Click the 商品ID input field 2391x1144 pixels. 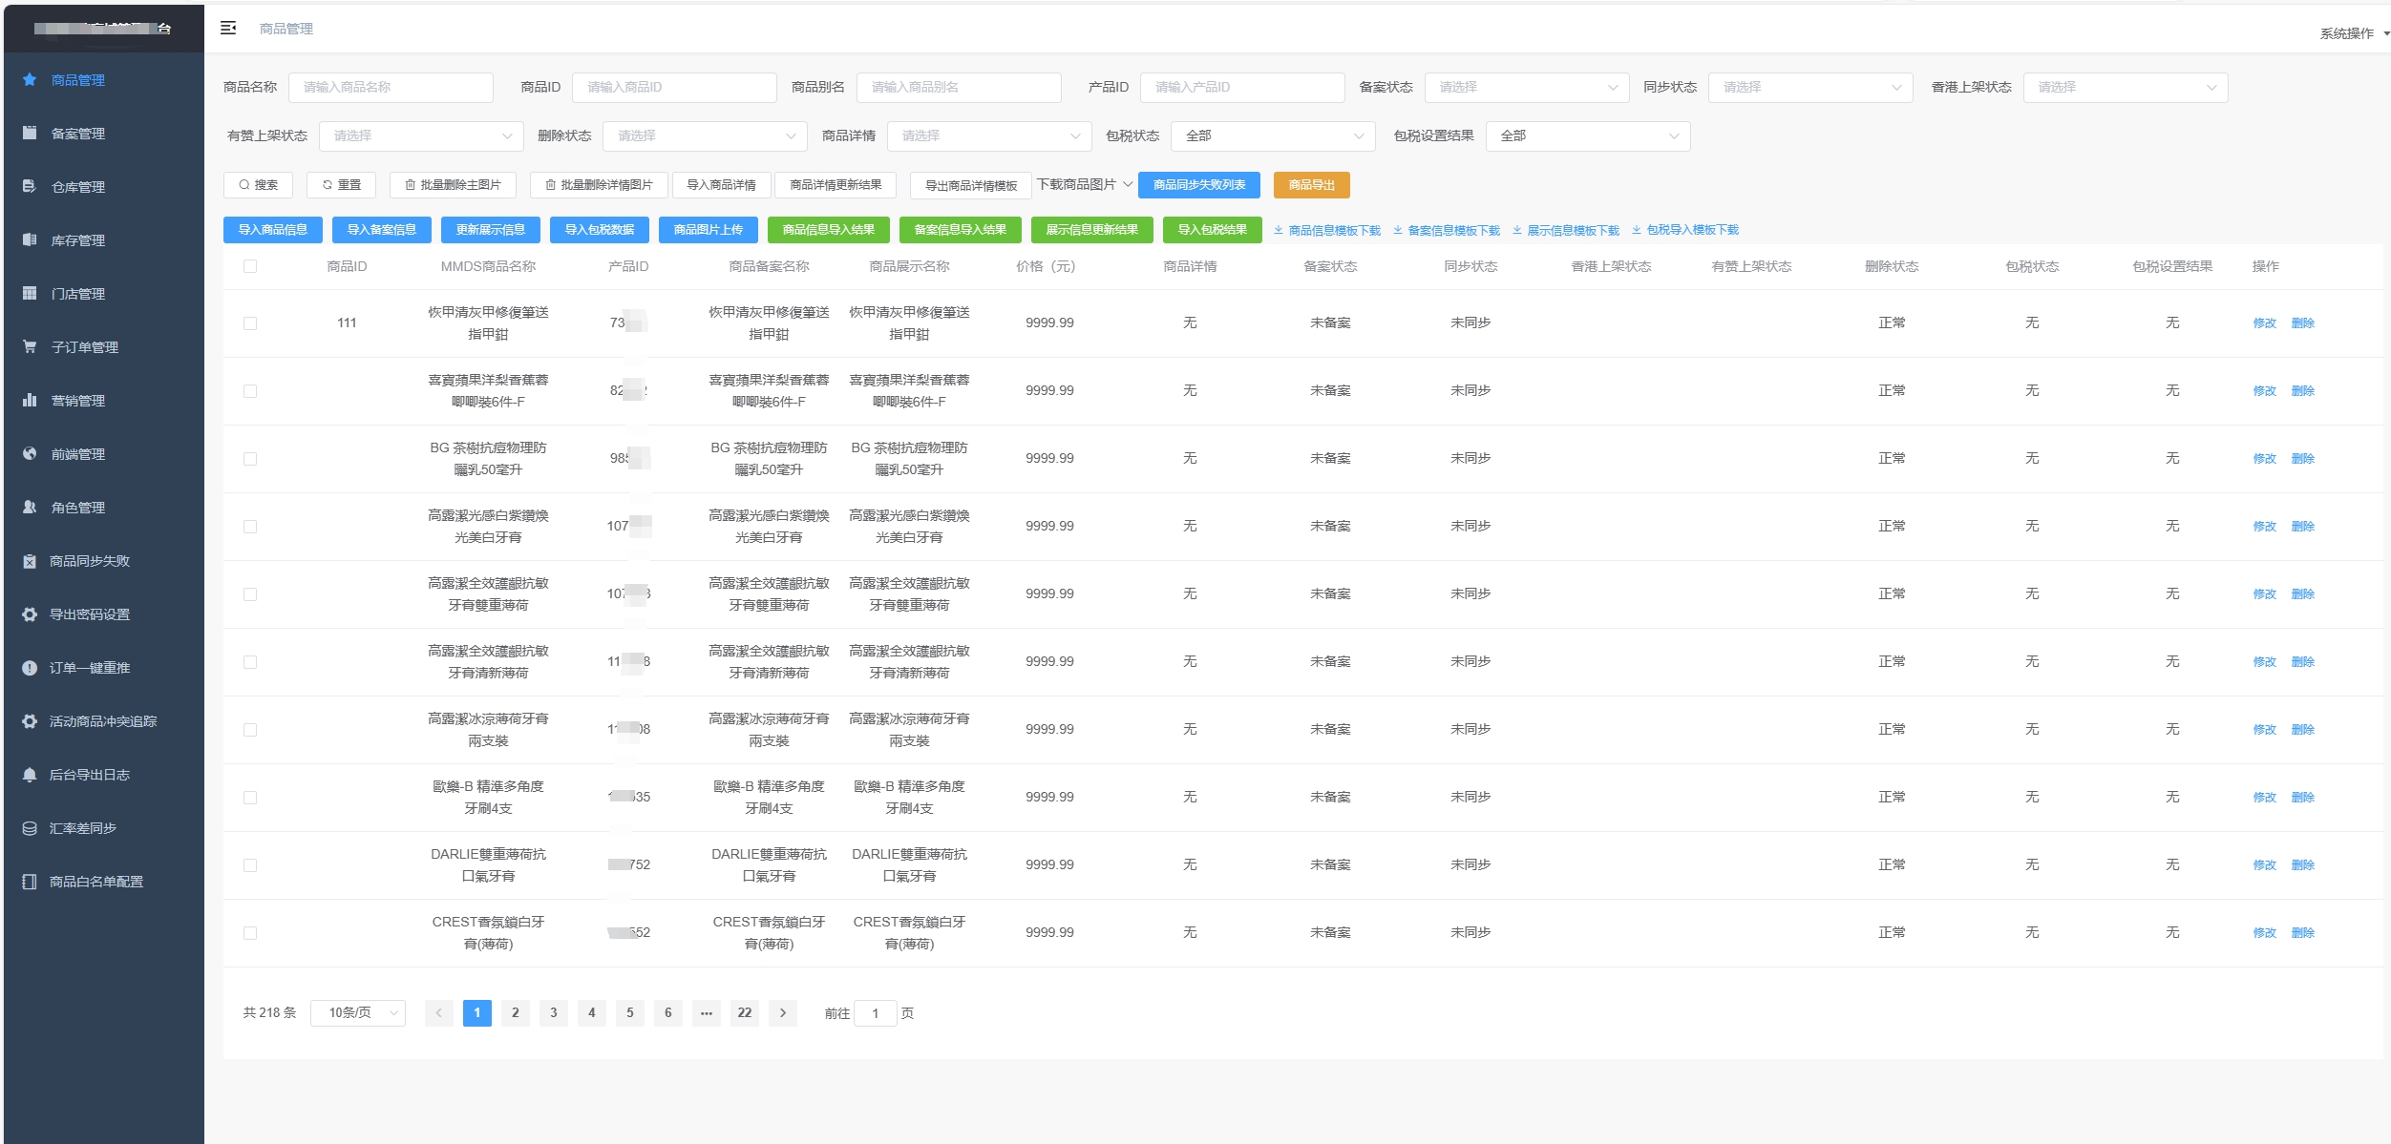pyautogui.click(x=674, y=87)
